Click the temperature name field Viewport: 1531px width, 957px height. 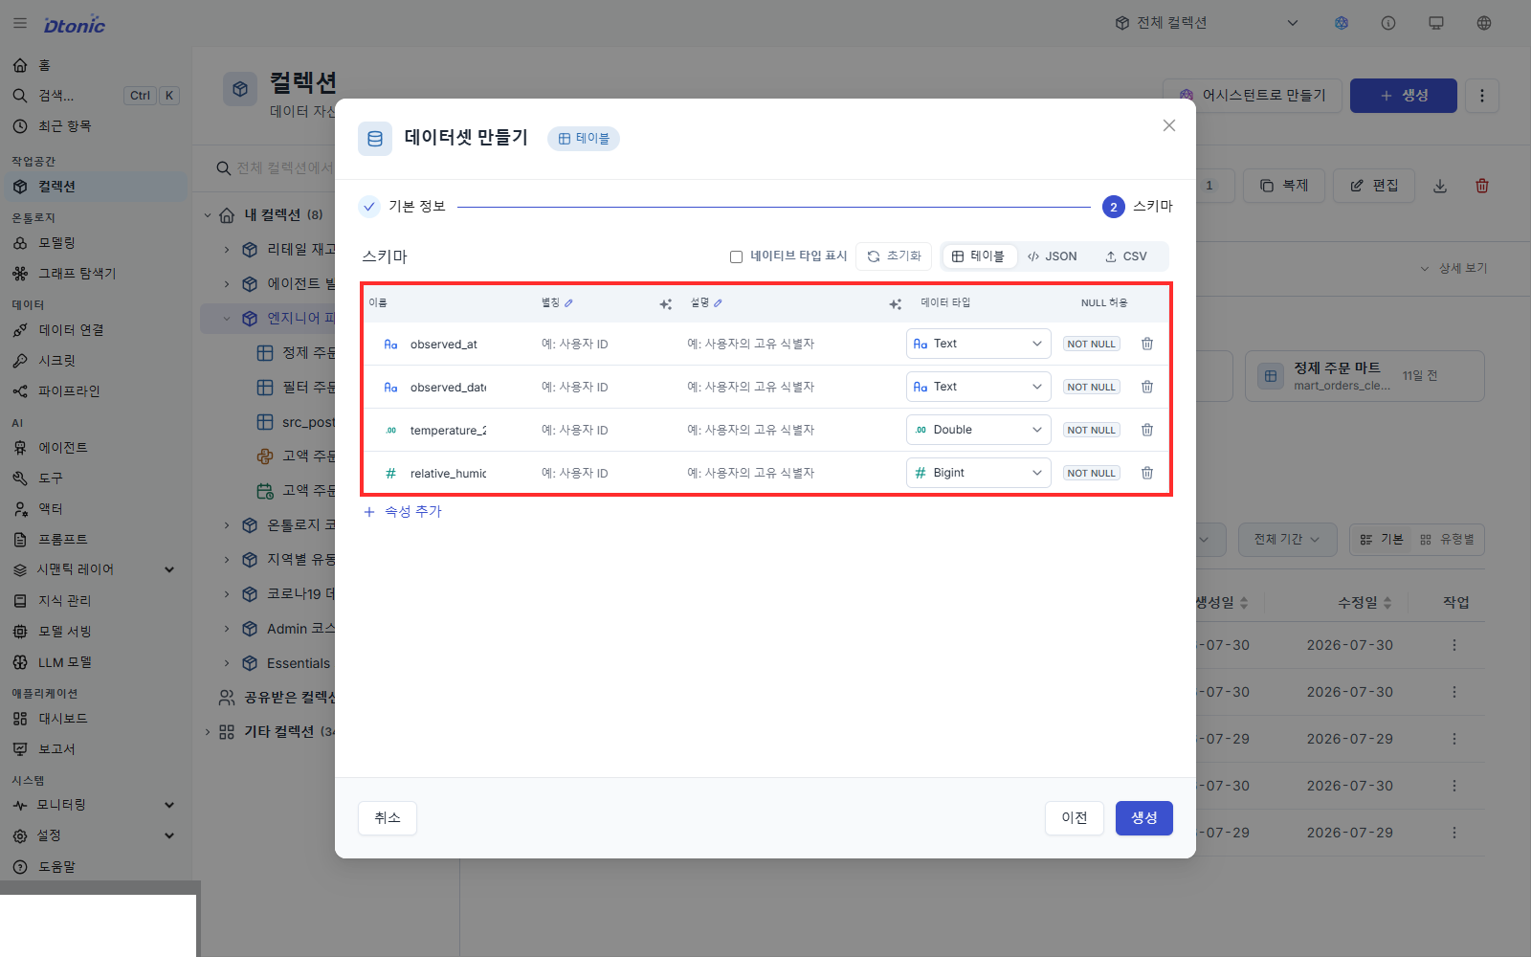click(x=448, y=431)
